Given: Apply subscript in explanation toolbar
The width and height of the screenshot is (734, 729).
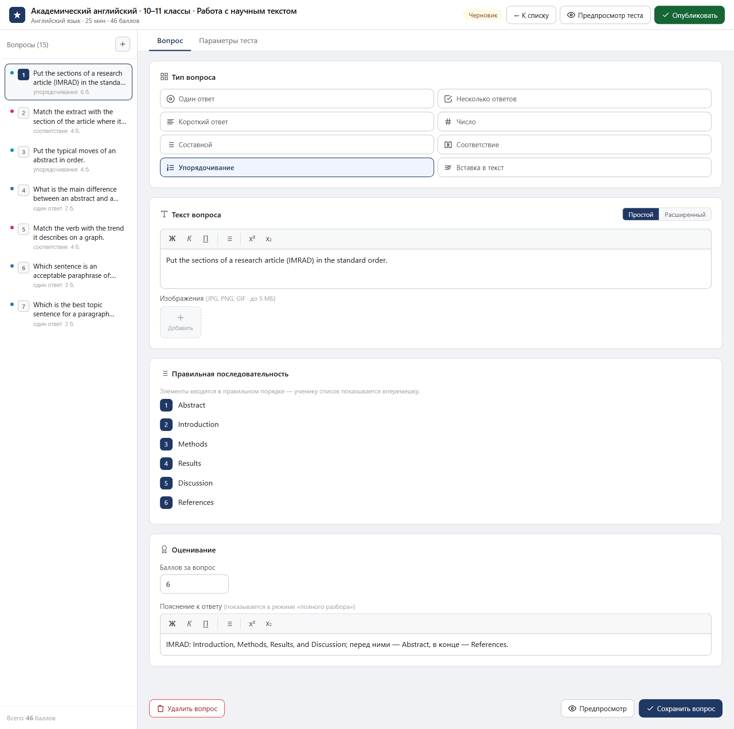Looking at the screenshot, I should click(x=269, y=624).
